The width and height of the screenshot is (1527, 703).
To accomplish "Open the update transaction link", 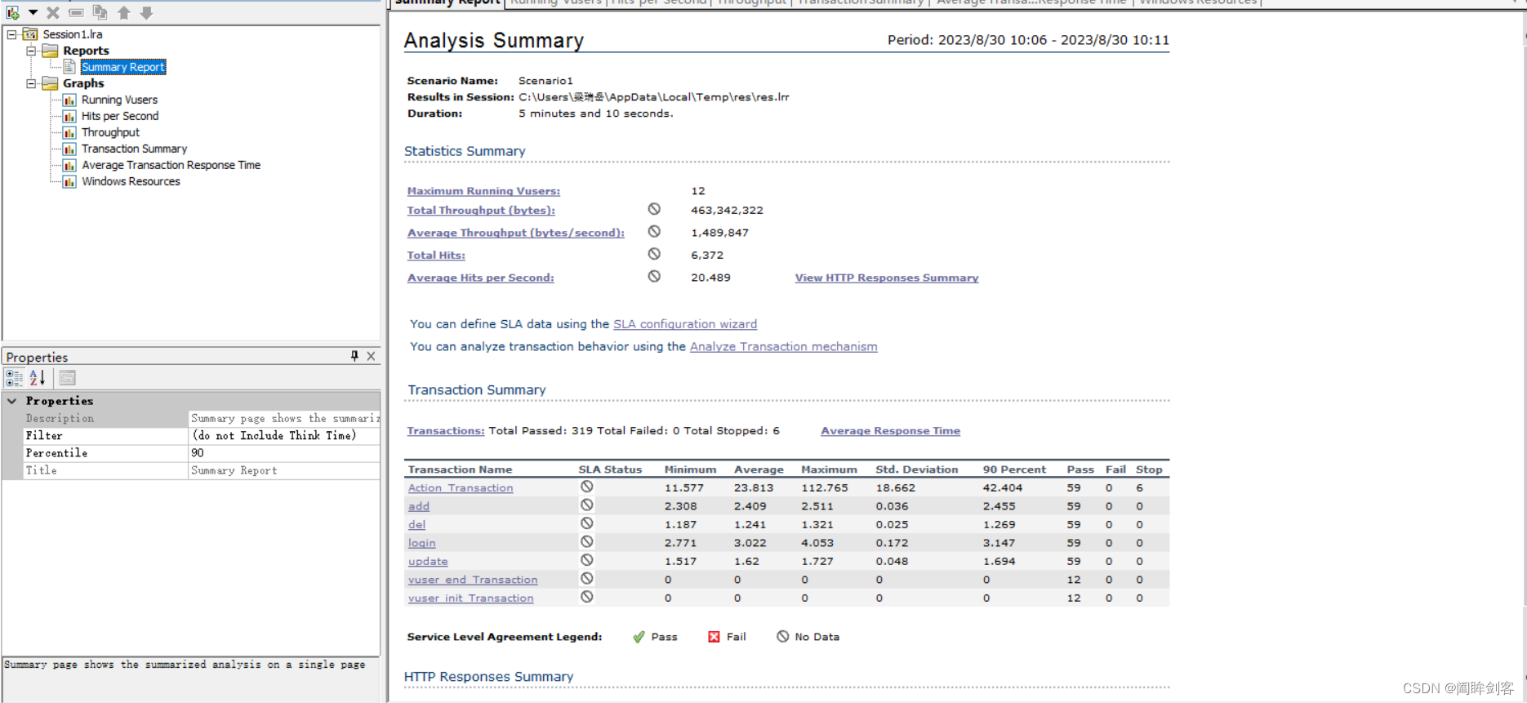I will (x=428, y=562).
